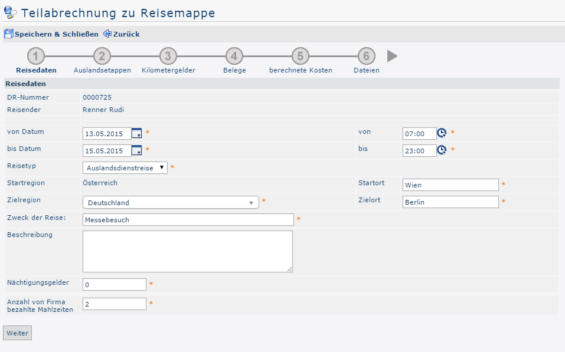Click the Speichern & Schließen save icon

pos(8,34)
